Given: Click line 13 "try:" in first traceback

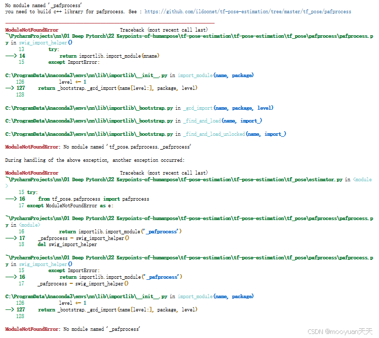Looking at the screenshot, I should point(54,50).
